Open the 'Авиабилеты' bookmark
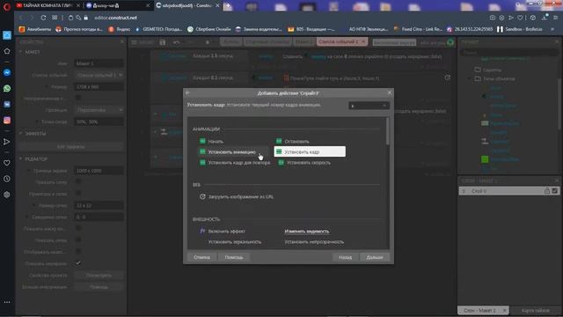This screenshot has height=317, width=563. 35,29
